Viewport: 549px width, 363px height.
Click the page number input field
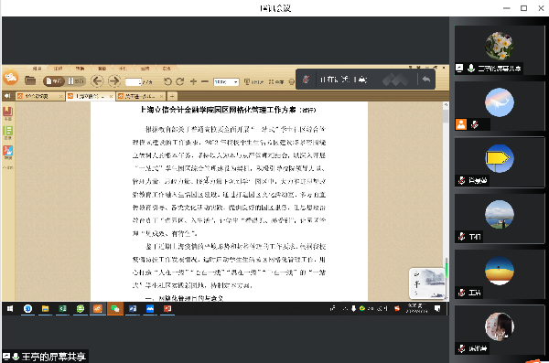pos(134,82)
